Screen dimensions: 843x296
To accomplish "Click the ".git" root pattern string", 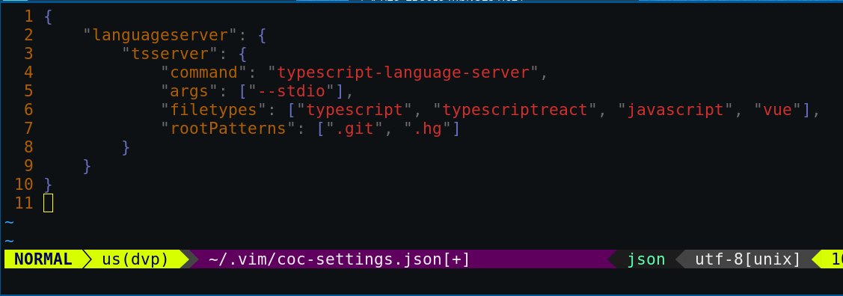I will [x=355, y=129].
